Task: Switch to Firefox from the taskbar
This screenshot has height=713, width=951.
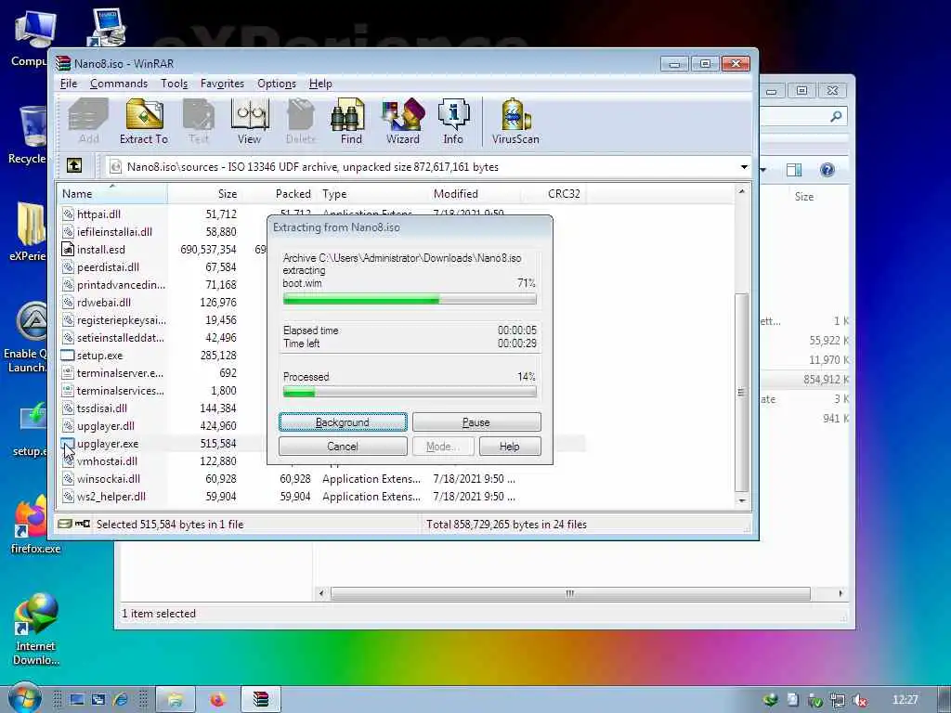Action: point(217,700)
